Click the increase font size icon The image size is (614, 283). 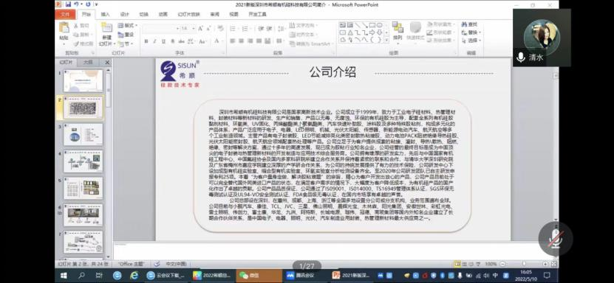tap(200, 29)
